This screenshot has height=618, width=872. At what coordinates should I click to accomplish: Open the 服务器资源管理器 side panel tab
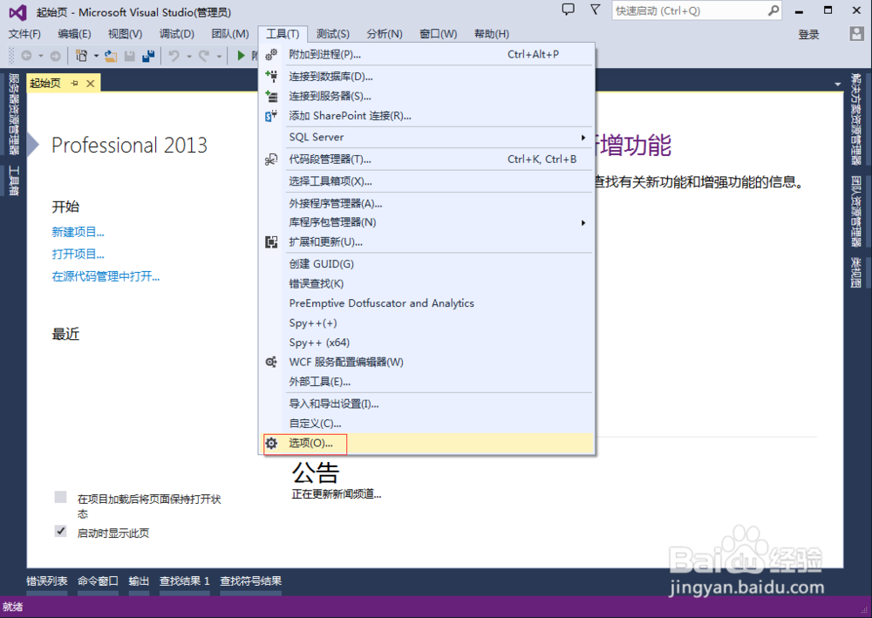coord(14,114)
